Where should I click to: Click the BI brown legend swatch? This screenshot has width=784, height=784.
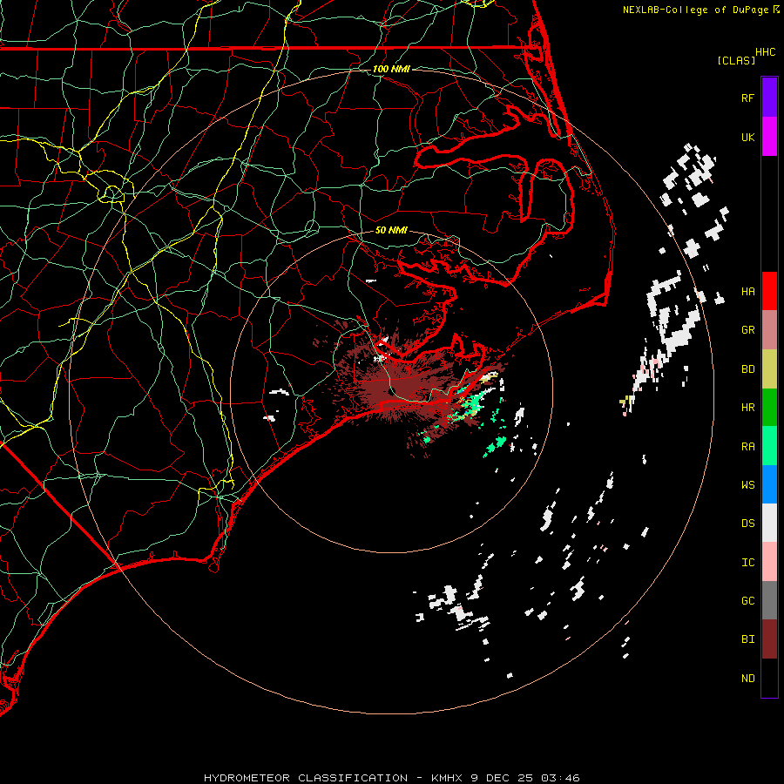769,639
